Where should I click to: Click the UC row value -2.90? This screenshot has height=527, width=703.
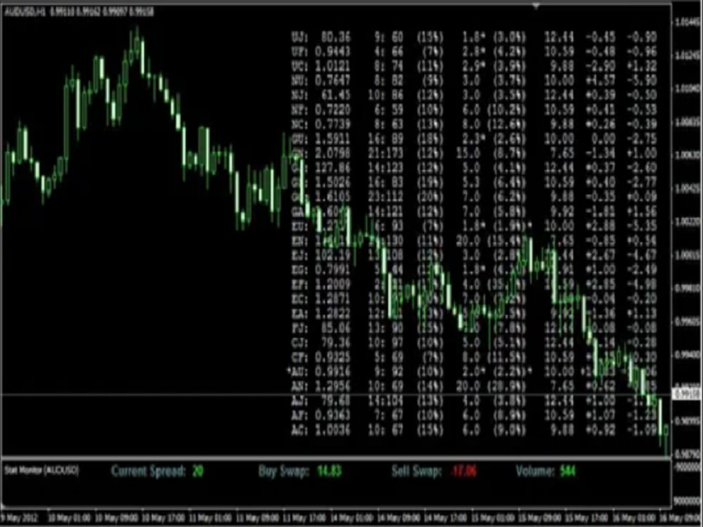pos(601,66)
